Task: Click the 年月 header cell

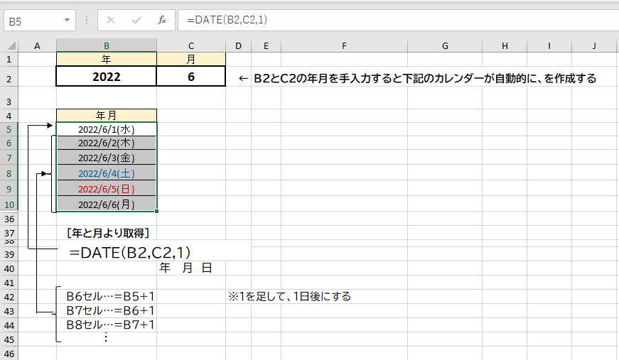Action: point(106,115)
